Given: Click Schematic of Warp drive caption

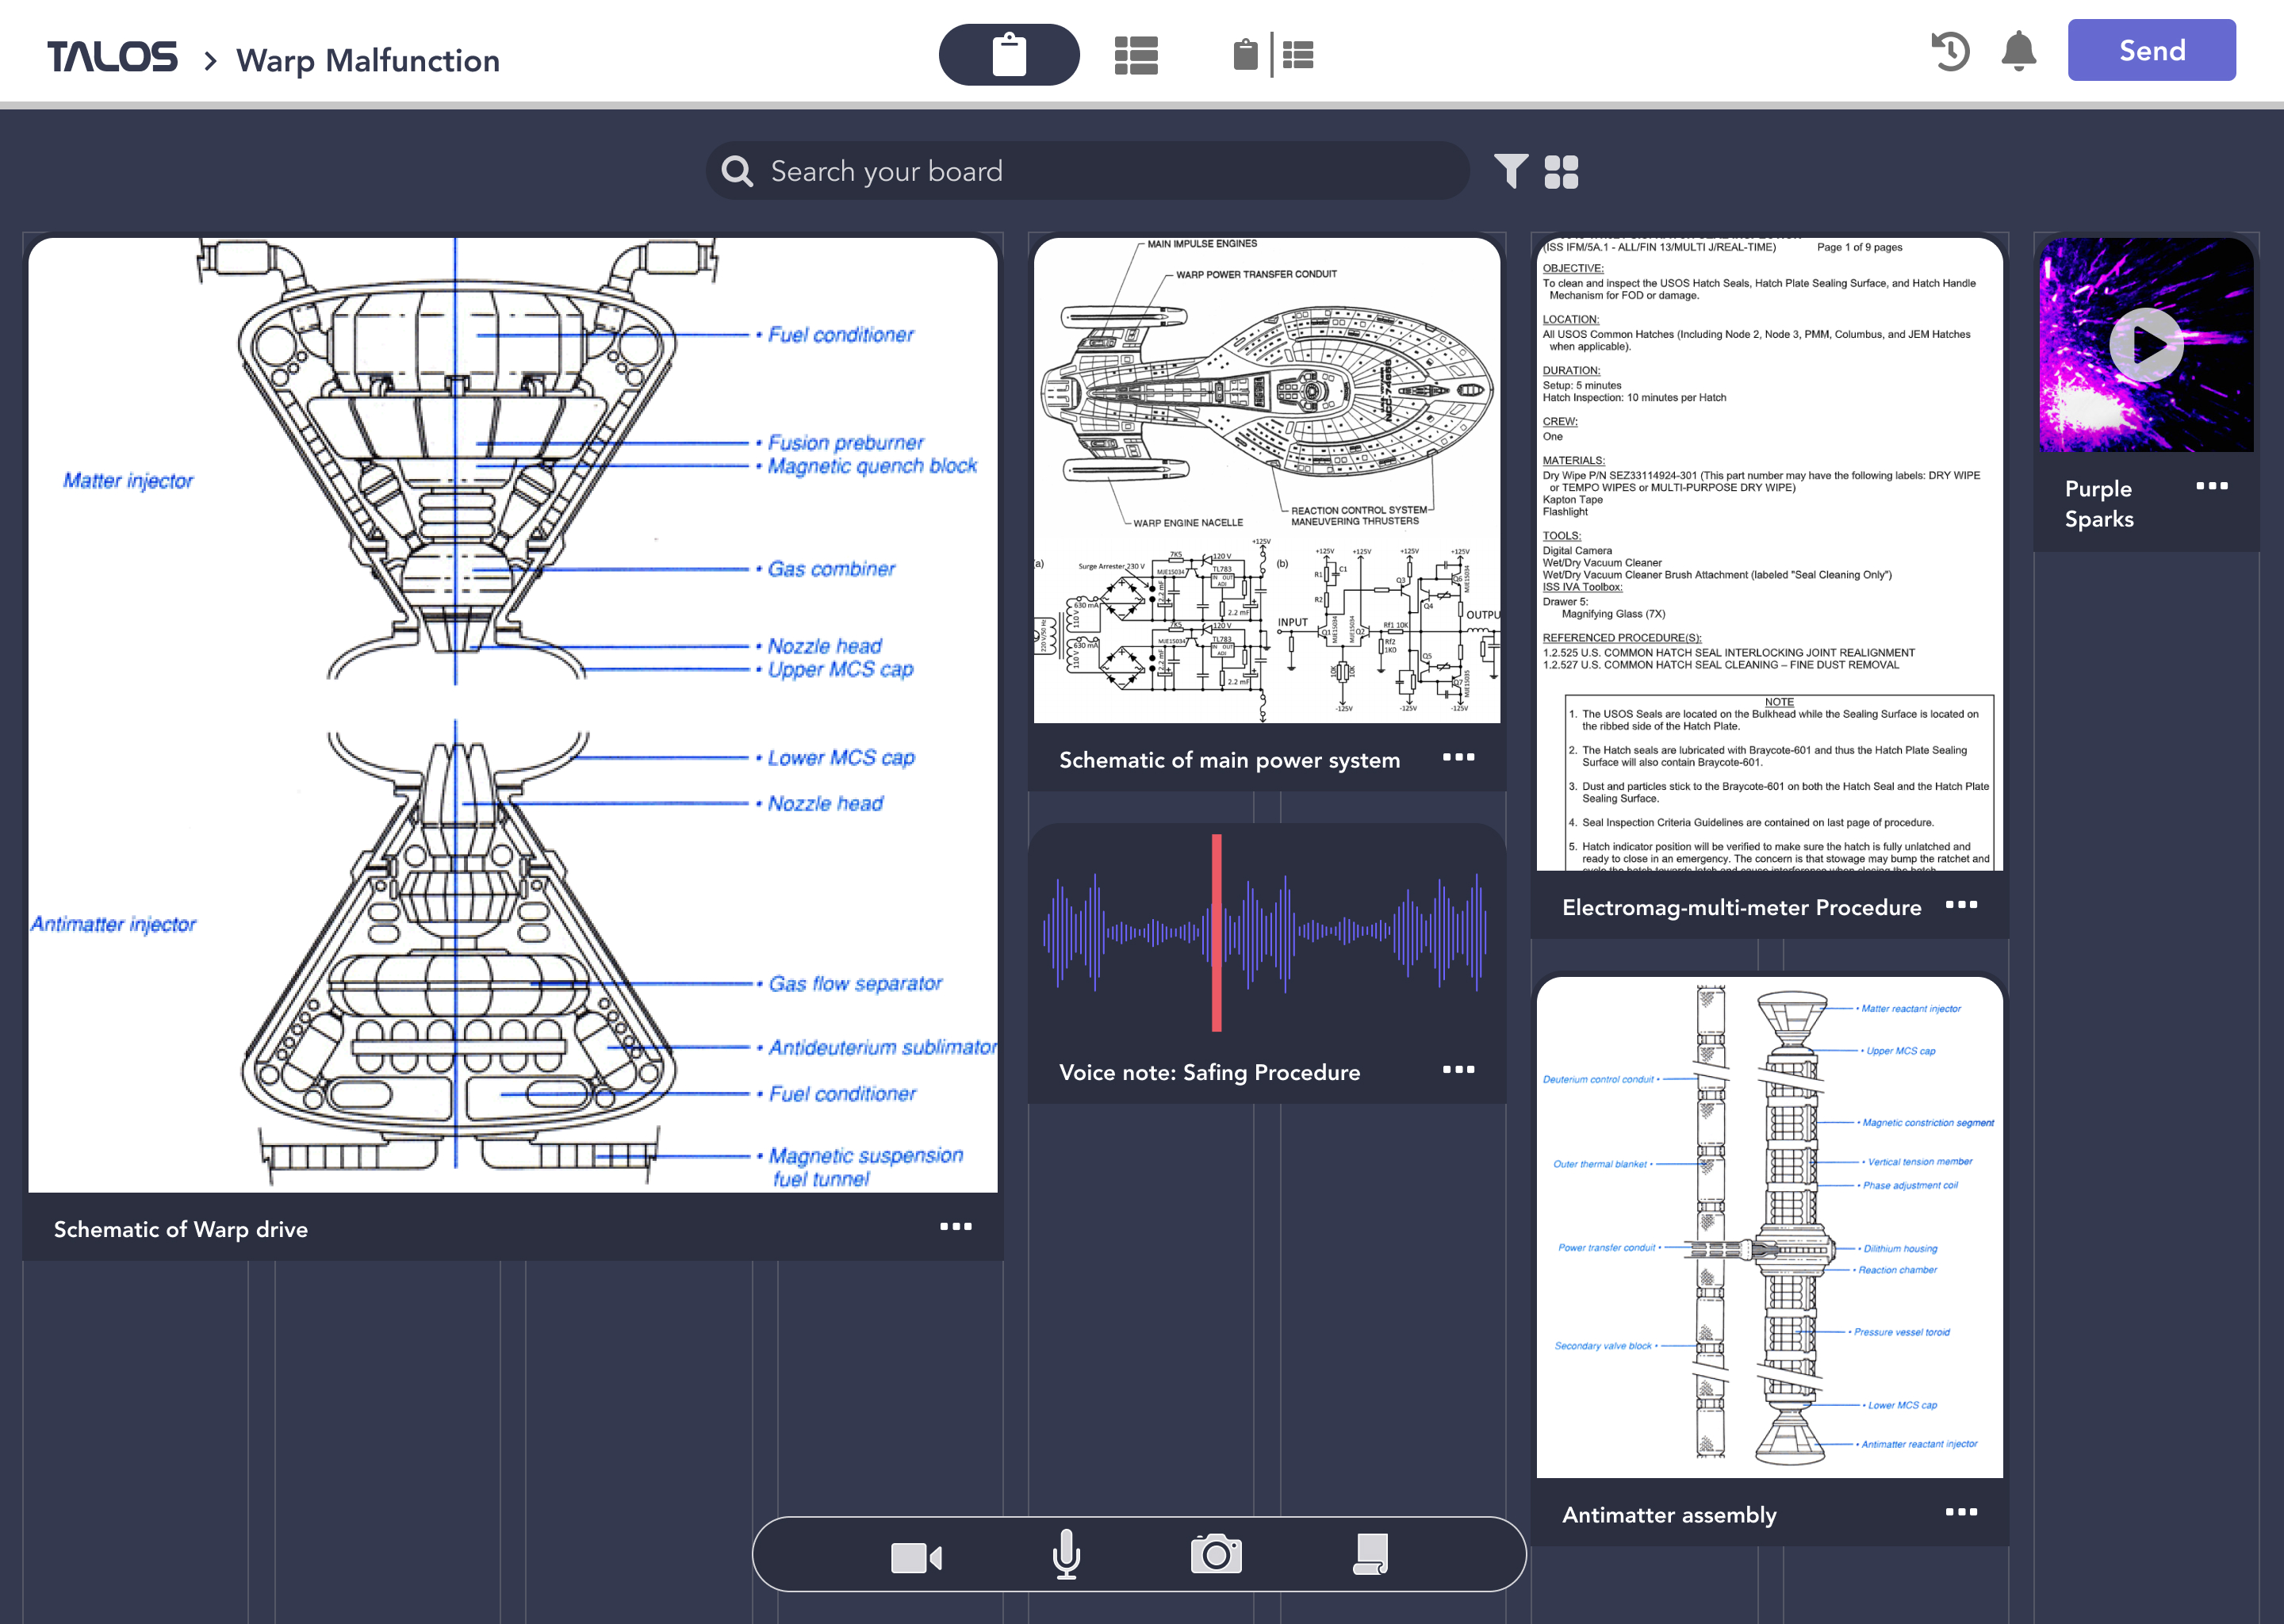Looking at the screenshot, I should pyautogui.click(x=181, y=1229).
